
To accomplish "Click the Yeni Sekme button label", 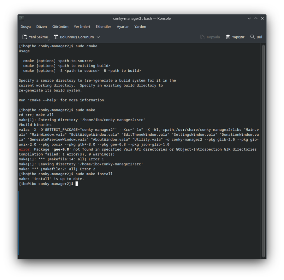I will (x=38, y=37).
